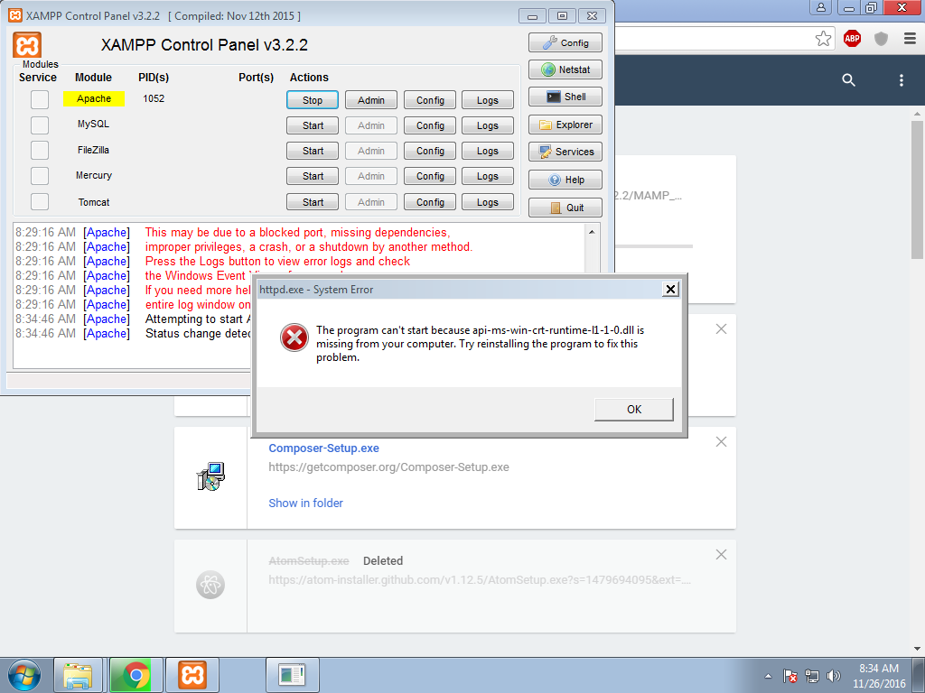925x693 pixels.
Task: Click the Chrome downloads page scrollbar
Action: 917,189
